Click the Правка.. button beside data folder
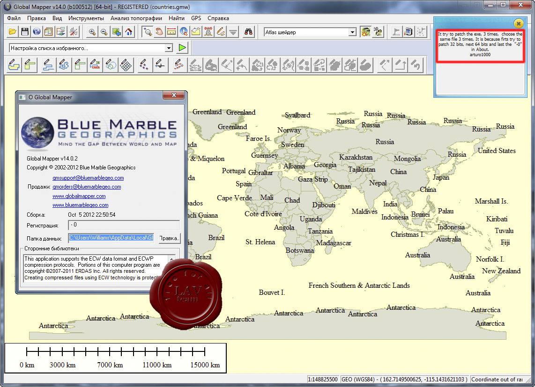The width and height of the screenshot is (535, 387). [x=169, y=238]
